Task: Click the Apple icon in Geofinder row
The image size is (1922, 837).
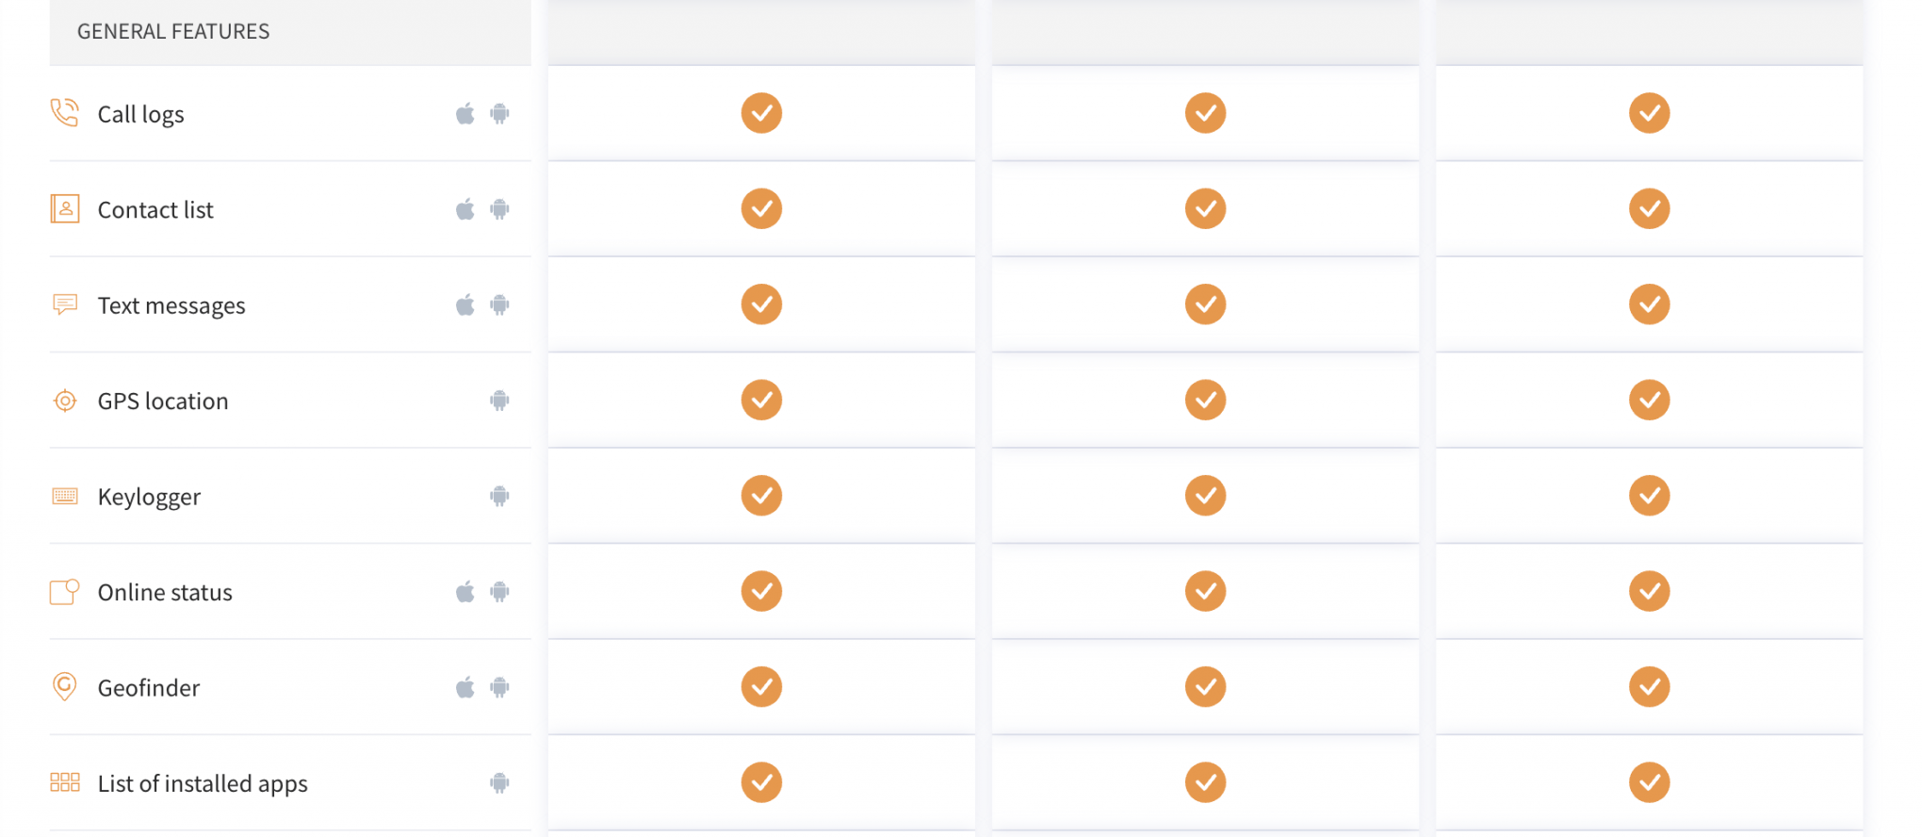Action: pyautogui.click(x=465, y=687)
